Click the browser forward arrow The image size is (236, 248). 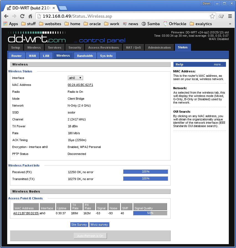(14, 16)
